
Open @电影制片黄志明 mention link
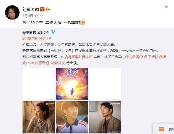[78, 57]
